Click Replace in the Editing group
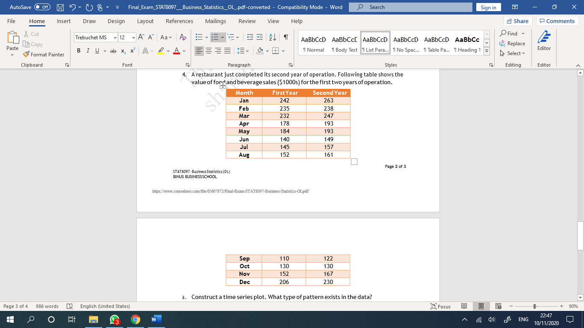This screenshot has width=584, height=328. point(512,44)
